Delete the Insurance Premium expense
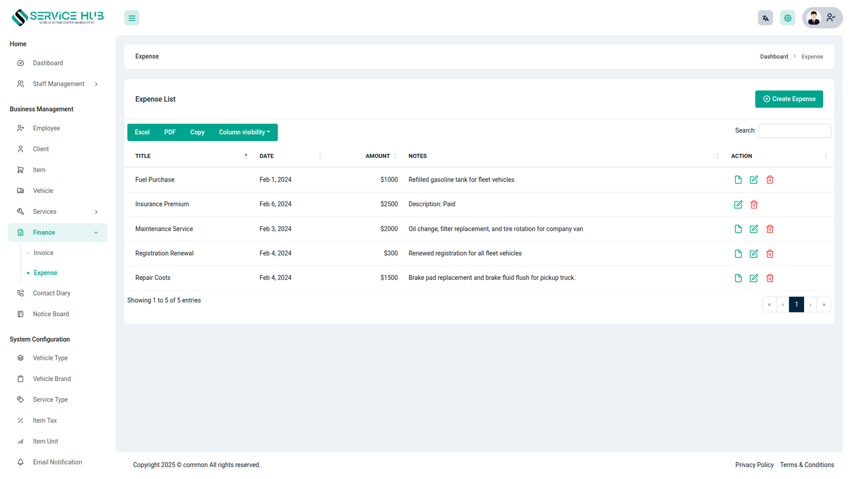The height and width of the screenshot is (479, 852). tap(753, 204)
